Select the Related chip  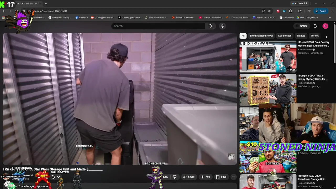301,36
